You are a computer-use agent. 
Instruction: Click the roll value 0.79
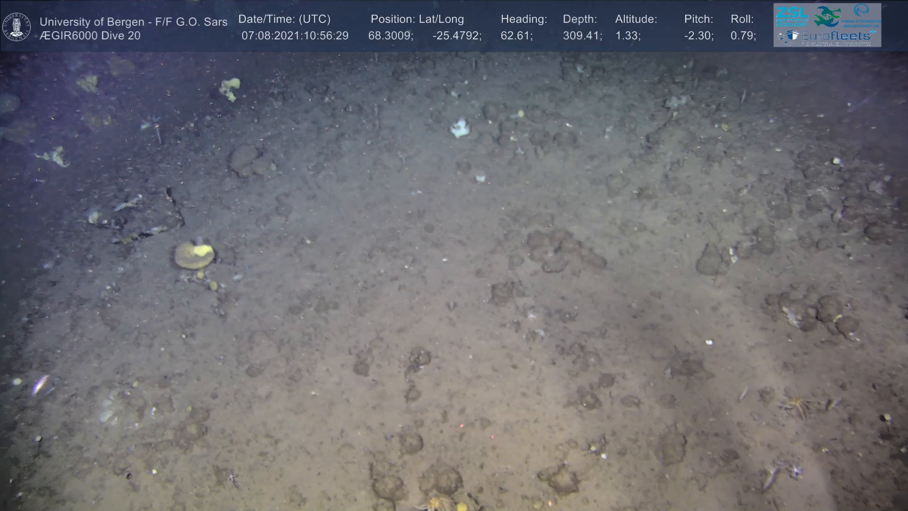(x=743, y=36)
